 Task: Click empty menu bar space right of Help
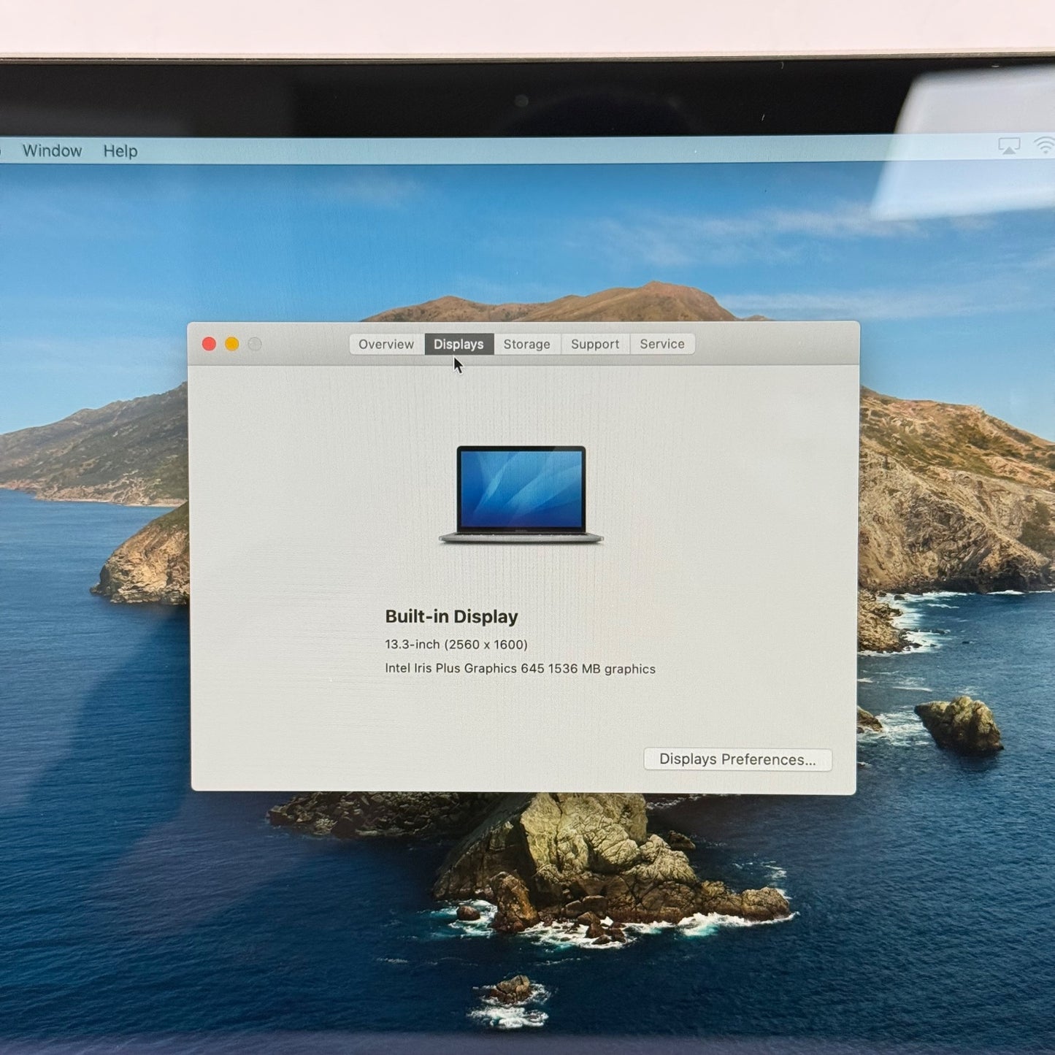click(x=511, y=150)
